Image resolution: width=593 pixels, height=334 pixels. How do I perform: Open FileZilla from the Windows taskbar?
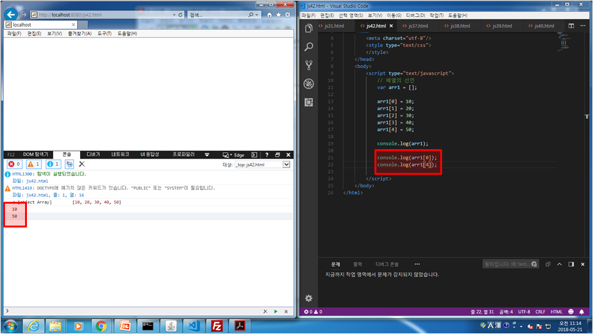coord(217,326)
